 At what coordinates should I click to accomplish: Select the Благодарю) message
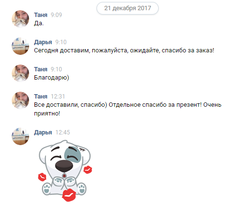tap(51, 78)
